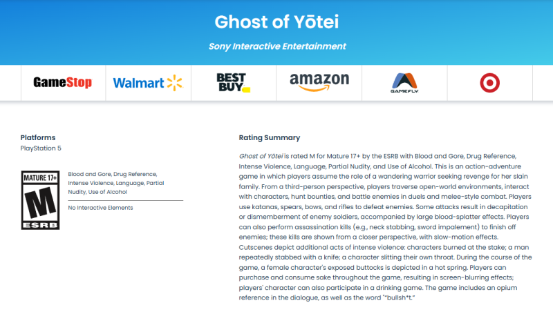Select the PlayStation 5 platform text
The height and width of the screenshot is (323, 553).
pyautogui.click(x=46, y=148)
